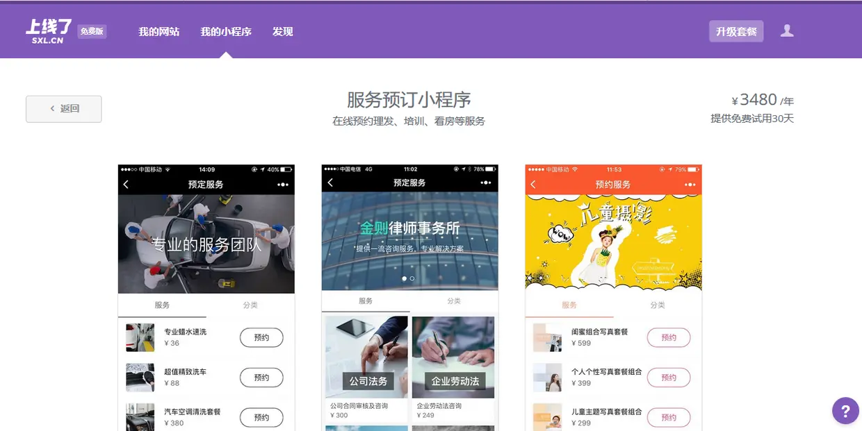
Task: Click 预约 for 闺蜜组合写真套餐
Action: click(669, 337)
